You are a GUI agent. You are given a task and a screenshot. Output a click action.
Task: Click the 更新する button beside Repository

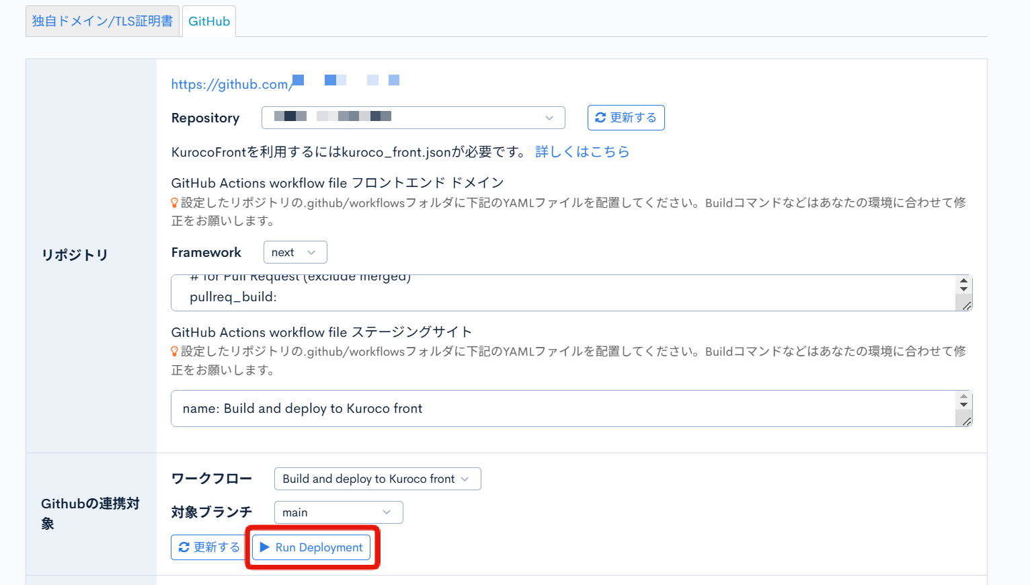625,118
